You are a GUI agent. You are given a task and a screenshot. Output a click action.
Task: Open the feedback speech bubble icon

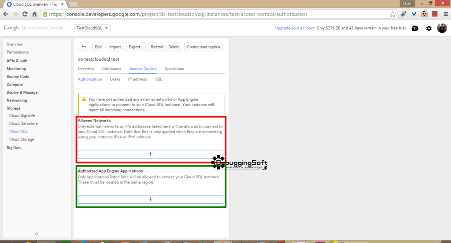point(415,28)
